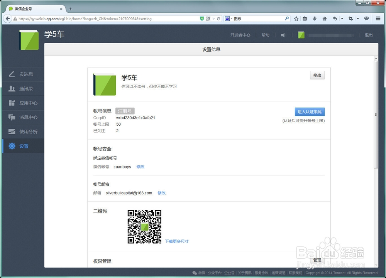Click the account avatar icon in header

[x=301, y=35]
